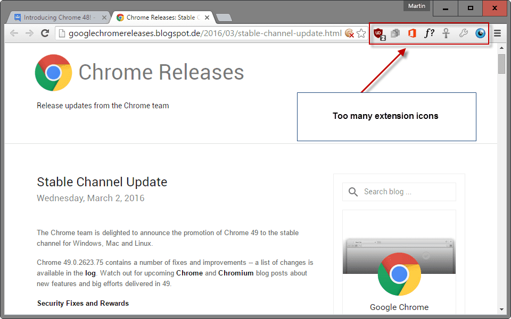The height and width of the screenshot is (319, 511).
Task: Click the ankh-shaped extension icon
Action: click(x=446, y=33)
